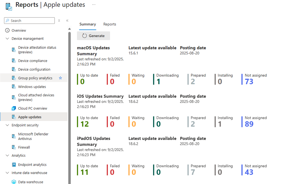Click iOS Downloading count 0

[159, 124]
